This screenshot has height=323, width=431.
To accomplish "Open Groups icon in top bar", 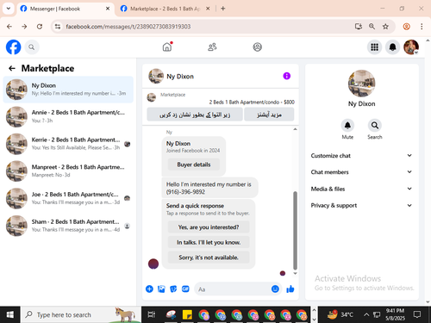I will point(257,47).
